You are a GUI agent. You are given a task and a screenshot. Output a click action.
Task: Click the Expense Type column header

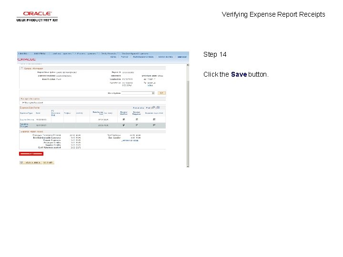pos(26,113)
